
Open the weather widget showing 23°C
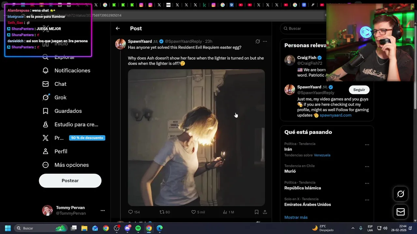click(x=323, y=228)
